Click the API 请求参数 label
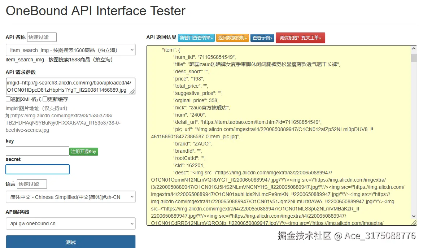 21,72
